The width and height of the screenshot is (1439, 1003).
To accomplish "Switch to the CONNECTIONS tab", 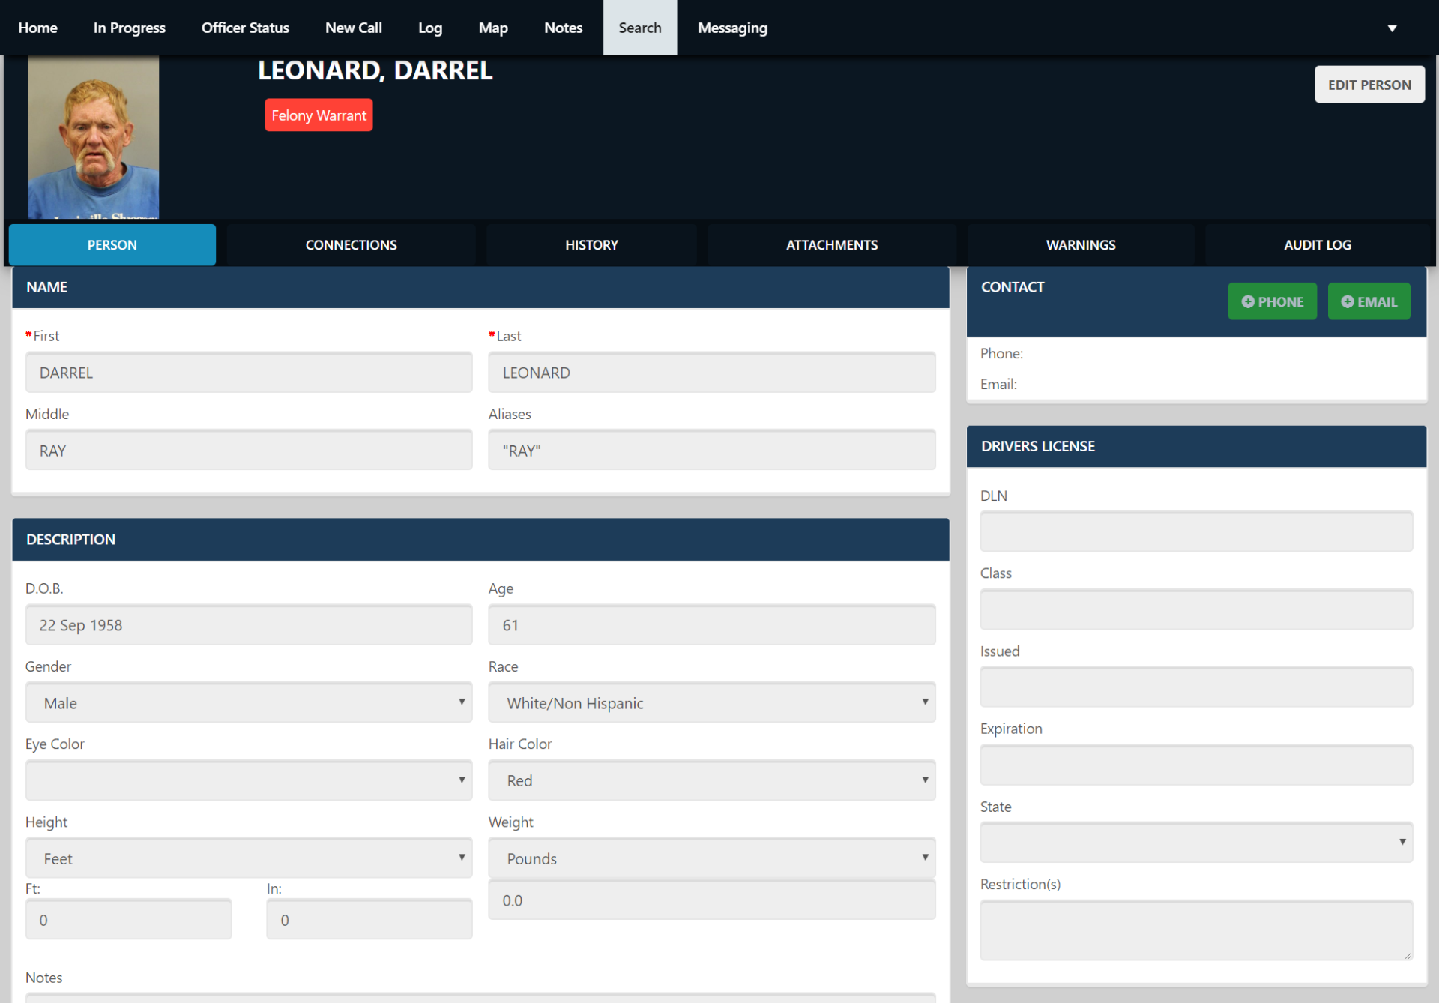I will [351, 245].
